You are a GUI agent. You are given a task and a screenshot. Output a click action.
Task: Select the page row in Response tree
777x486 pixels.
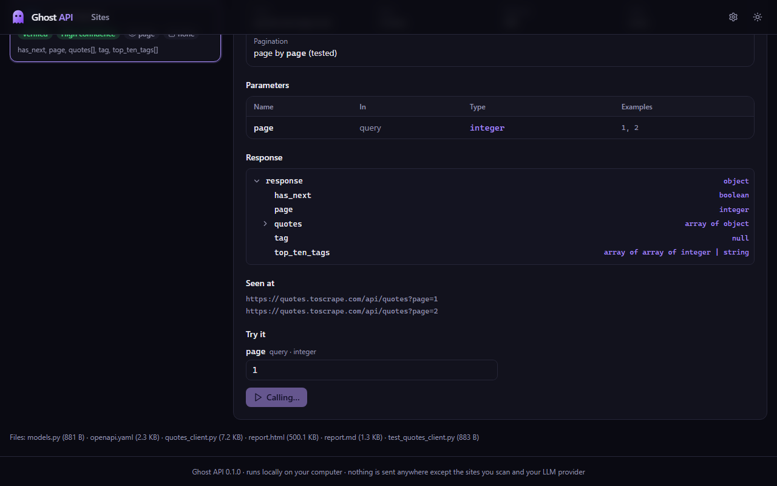[500, 210]
